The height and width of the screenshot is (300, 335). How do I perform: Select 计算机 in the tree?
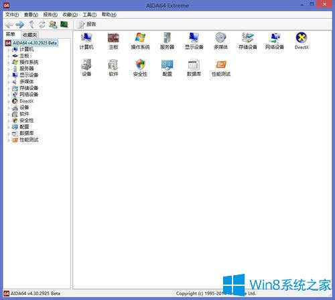pos(27,49)
